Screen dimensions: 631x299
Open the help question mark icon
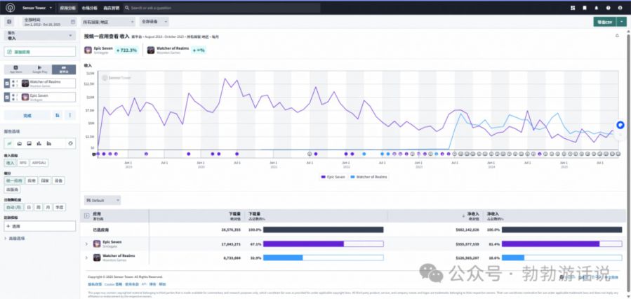tap(609, 8)
